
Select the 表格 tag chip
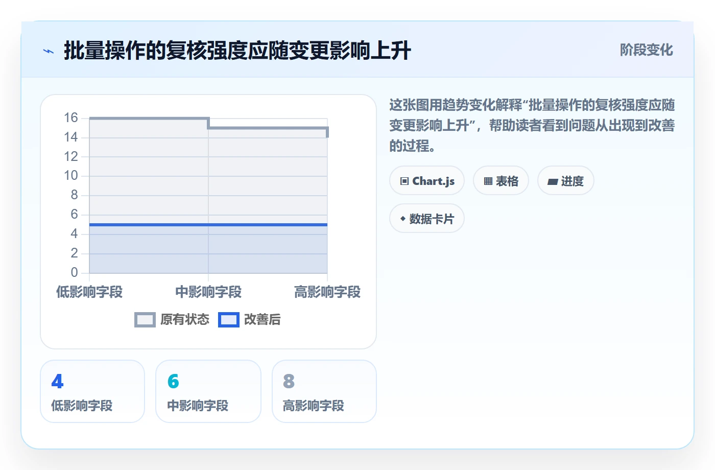tap(501, 181)
